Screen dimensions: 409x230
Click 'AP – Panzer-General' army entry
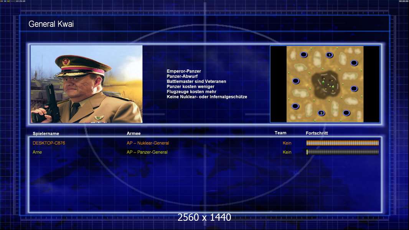coord(147,152)
